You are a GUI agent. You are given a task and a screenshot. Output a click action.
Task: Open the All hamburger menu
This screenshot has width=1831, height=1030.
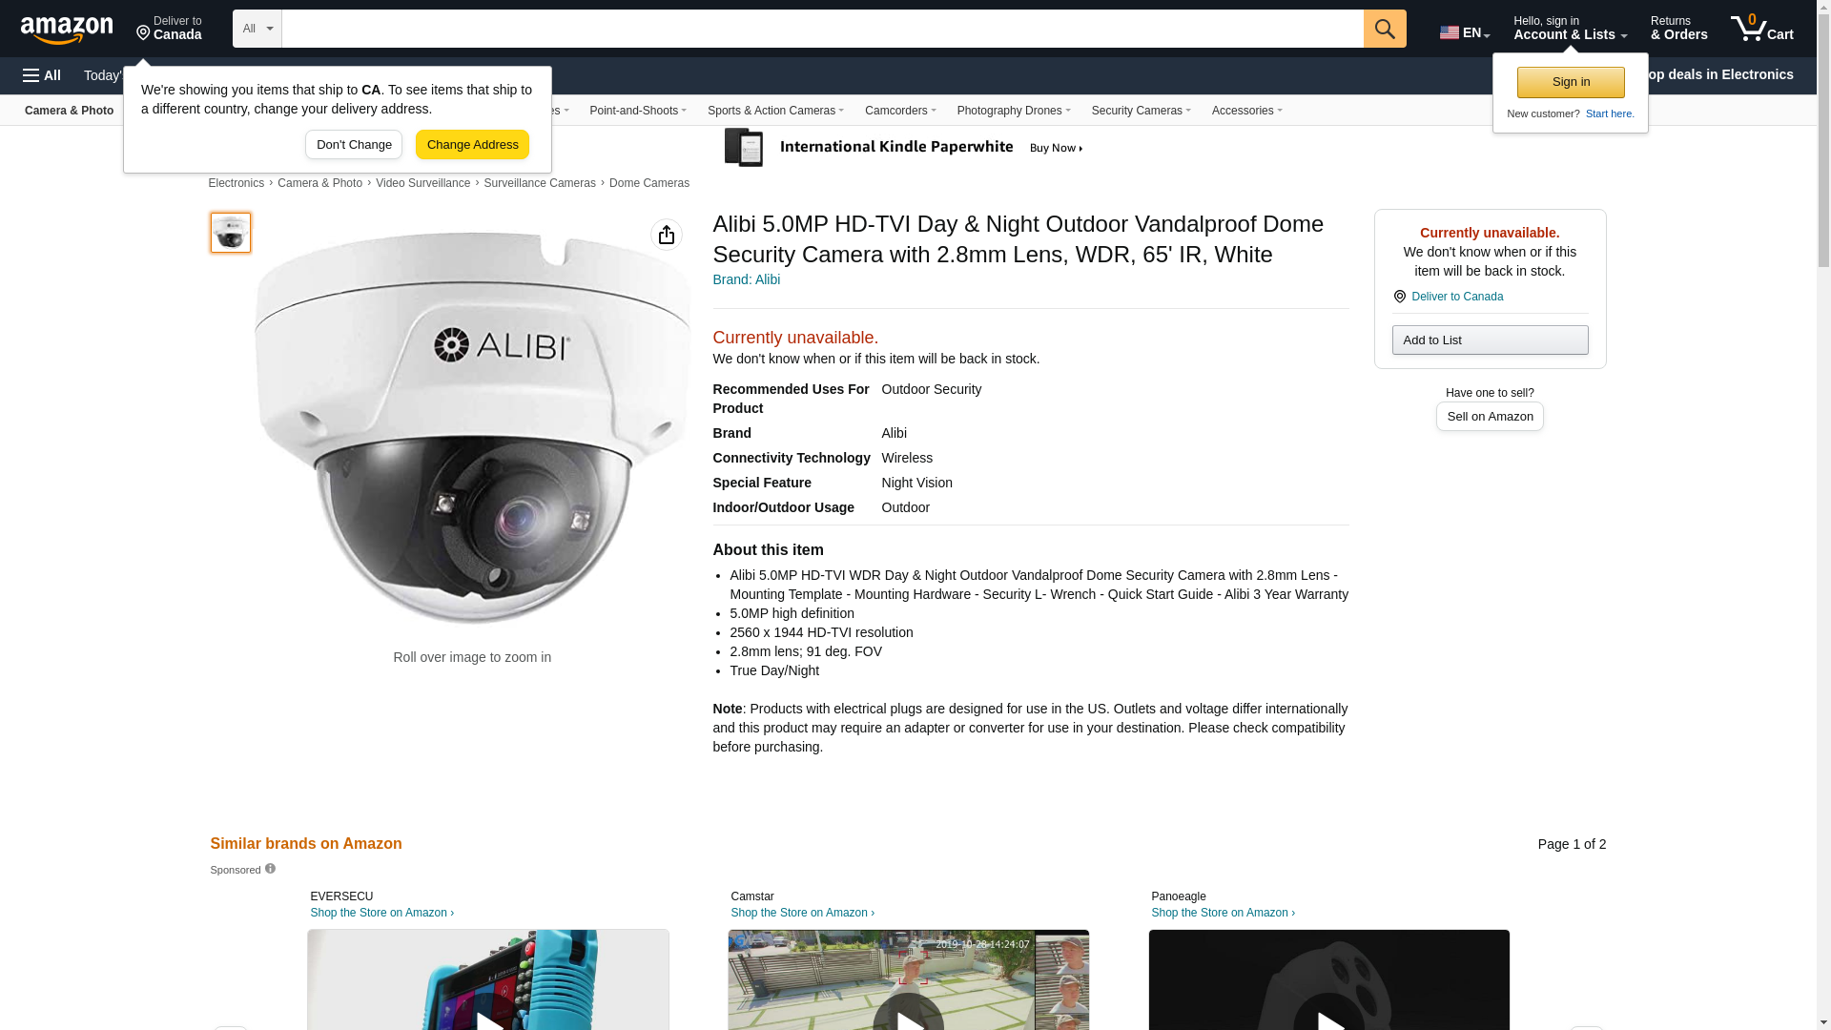click(42, 75)
